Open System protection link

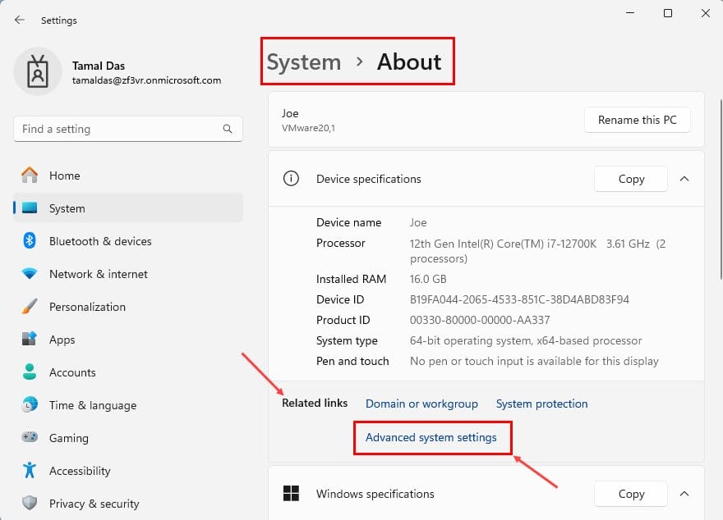point(541,404)
